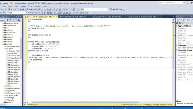This screenshot has width=193, height=109.
Task: Switch to the dbo.tClass designer tab
Action: pyautogui.click(x=72, y=17)
